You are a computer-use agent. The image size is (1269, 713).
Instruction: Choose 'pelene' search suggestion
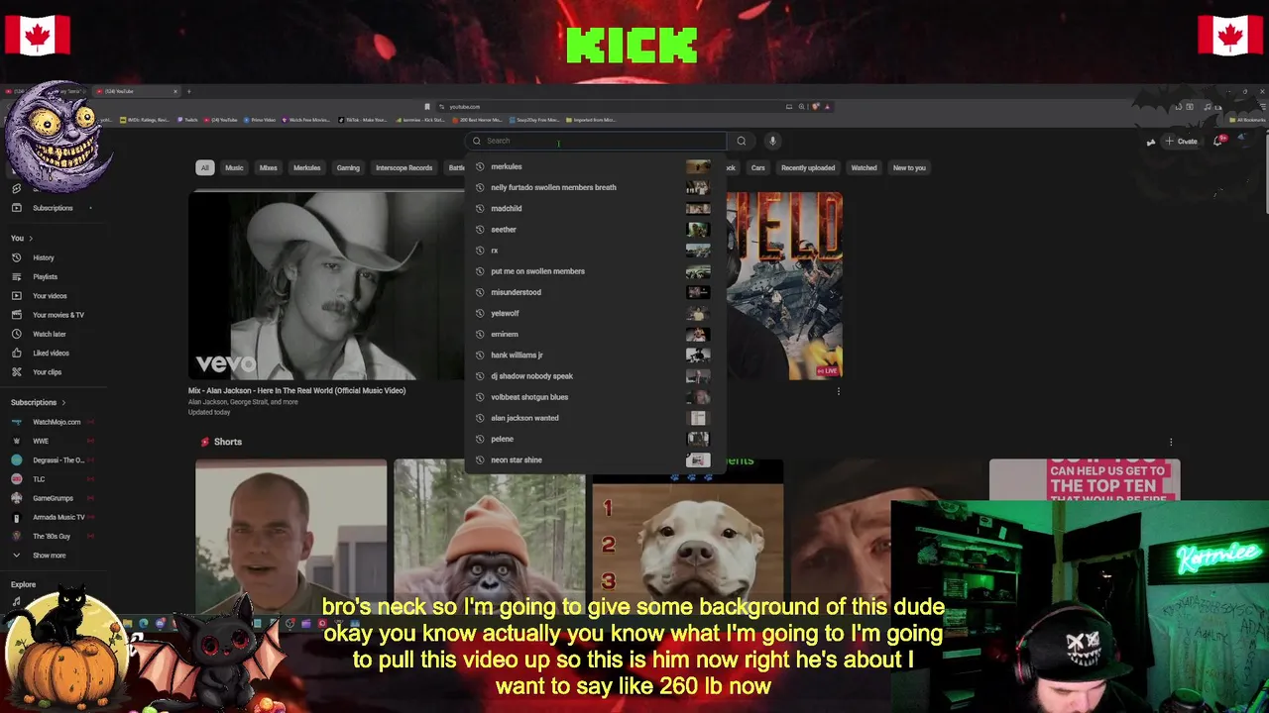point(595,439)
